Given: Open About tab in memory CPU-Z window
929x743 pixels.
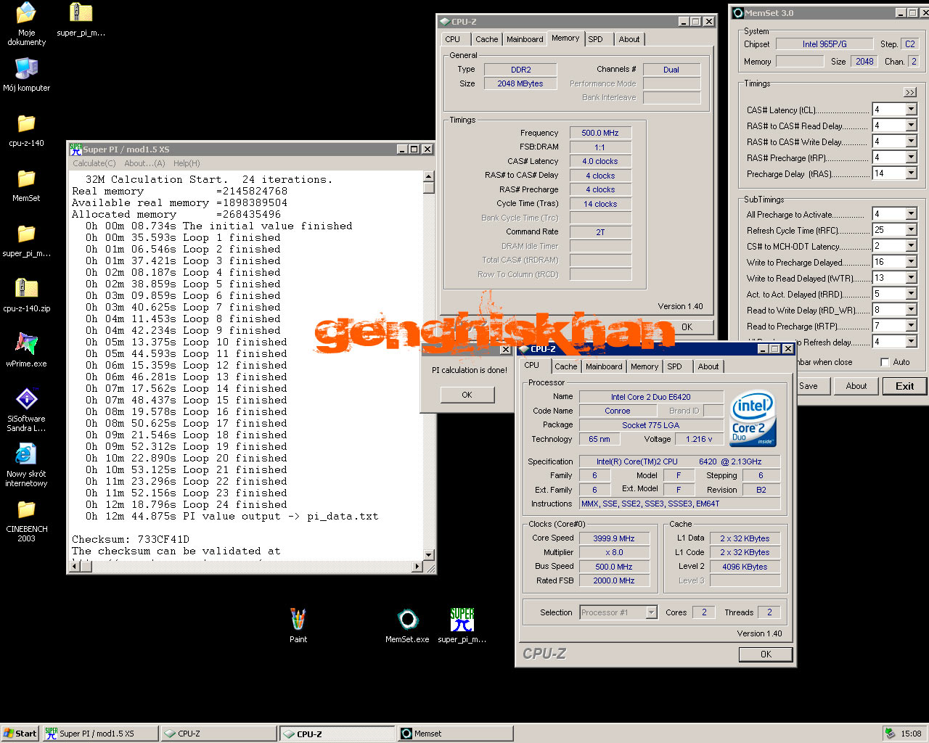Looking at the screenshot, I should click(x=629, y=39).
